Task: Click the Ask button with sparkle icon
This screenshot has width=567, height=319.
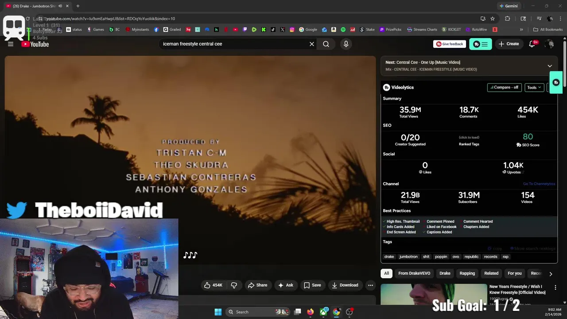Action: 285,285
